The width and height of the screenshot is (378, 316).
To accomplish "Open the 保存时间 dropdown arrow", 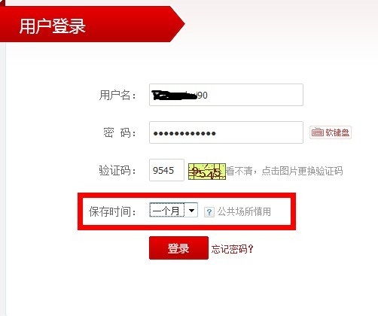I will (x=191, y=210).
